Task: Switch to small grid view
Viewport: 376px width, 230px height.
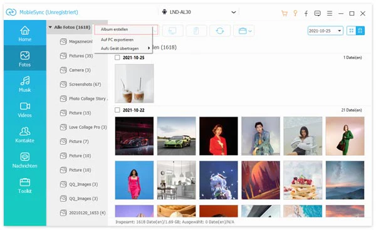Action: (x=352, y=31)
